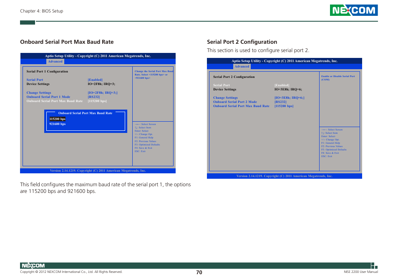Open [RS232] value for Serial Port 1 Mode
This screenshot has width=398, height=280.
tap(94, 97)
